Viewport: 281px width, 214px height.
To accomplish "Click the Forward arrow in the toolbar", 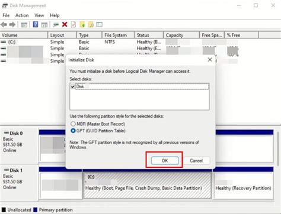I will click(12, 25).
